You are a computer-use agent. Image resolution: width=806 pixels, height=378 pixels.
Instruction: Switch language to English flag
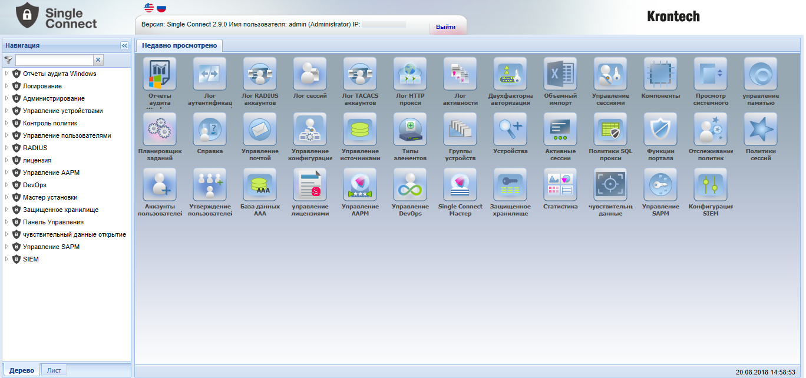click(x=149, y=8)
